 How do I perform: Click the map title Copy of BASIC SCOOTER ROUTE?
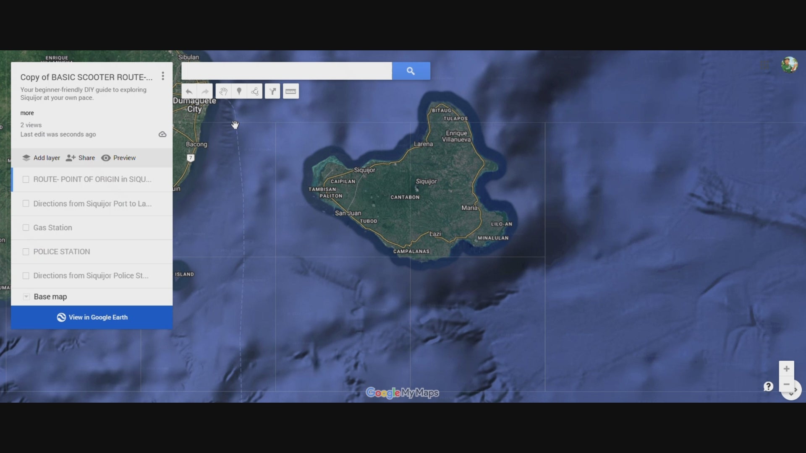coord(86,77)
